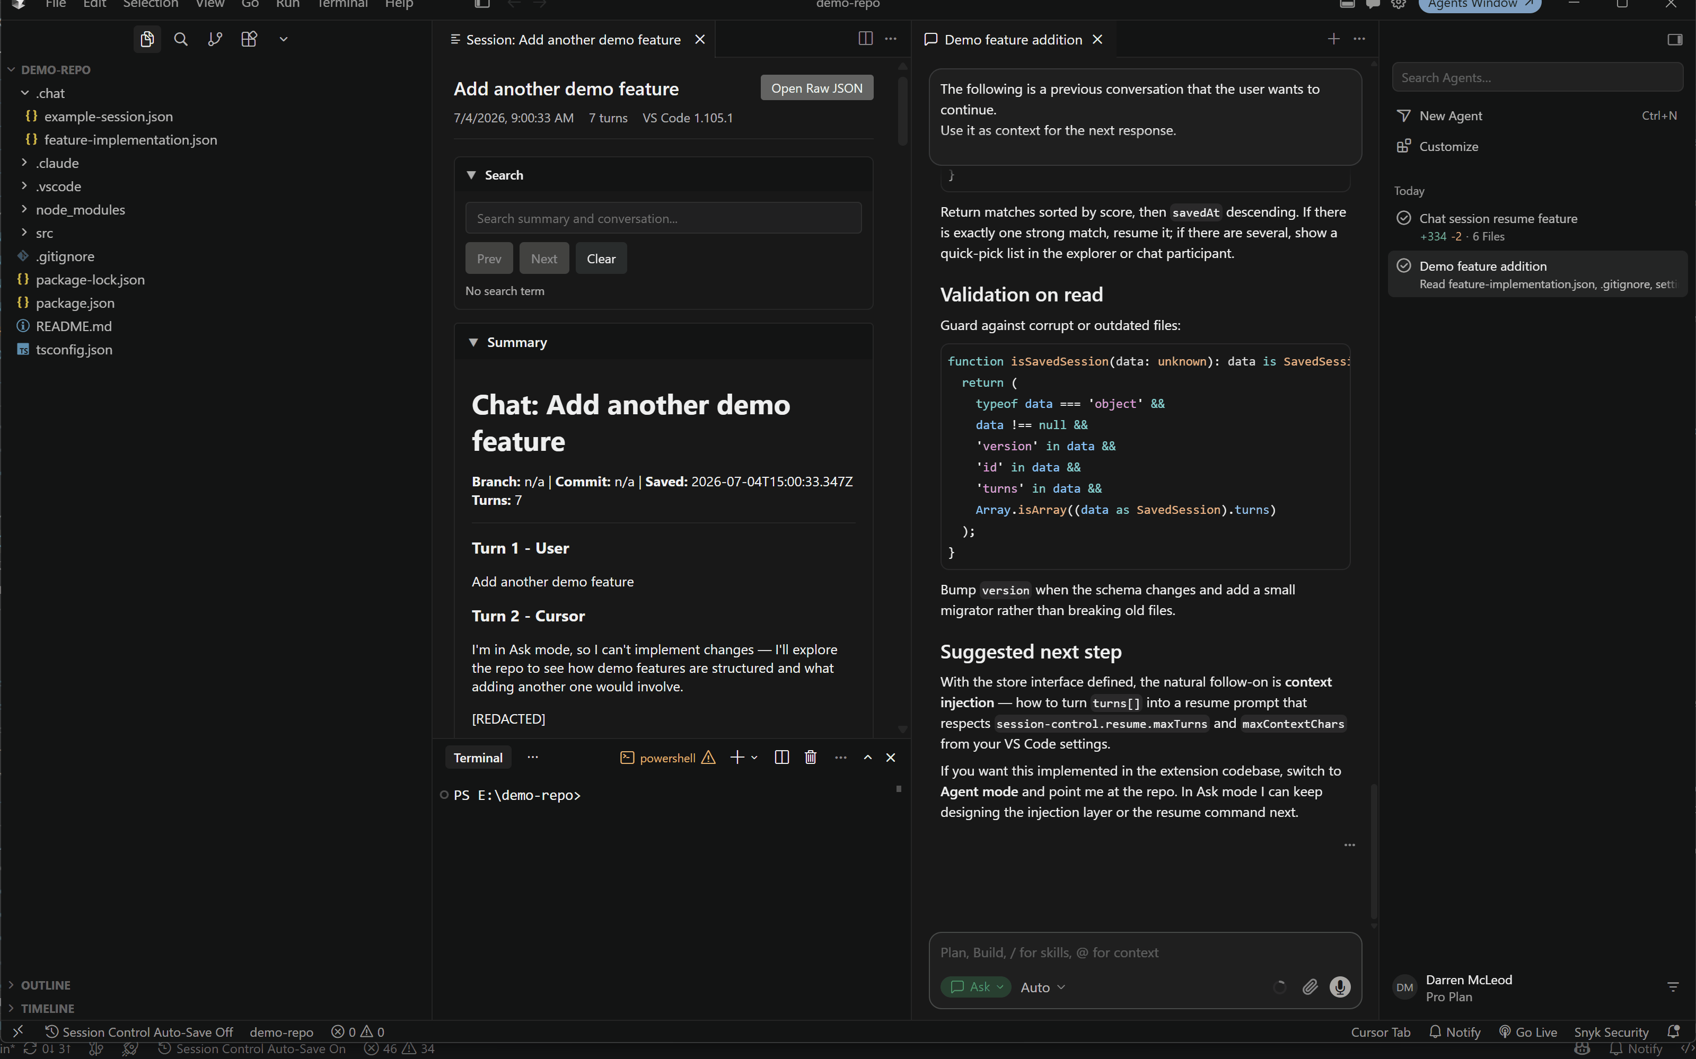Screen dimensions: 1696x1059
Task: Focus the Search summary and conversation field
Action: [663, 218]
